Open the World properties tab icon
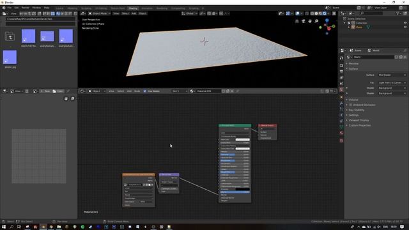Screen dimensions: 409x230 341,89
